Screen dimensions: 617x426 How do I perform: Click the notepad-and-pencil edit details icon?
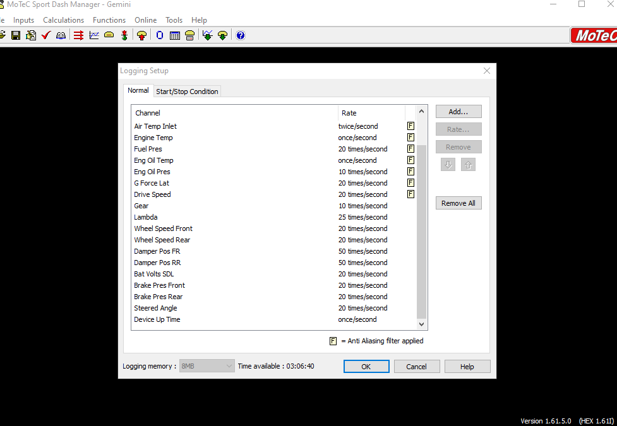(x=31, y=35)
